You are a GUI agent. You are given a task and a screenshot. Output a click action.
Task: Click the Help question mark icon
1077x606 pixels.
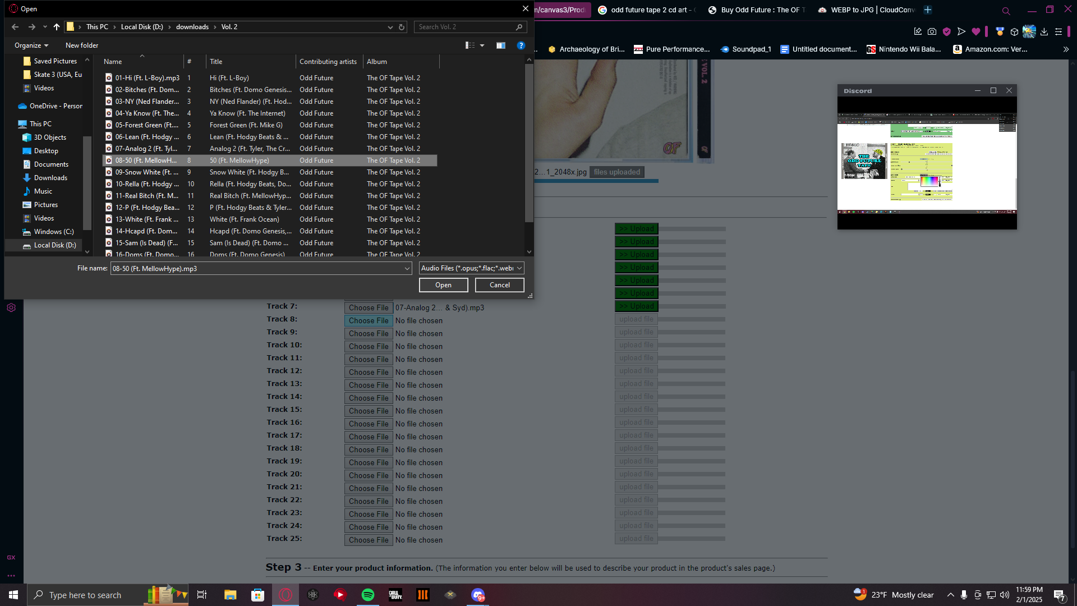click(x=521, y=45)
